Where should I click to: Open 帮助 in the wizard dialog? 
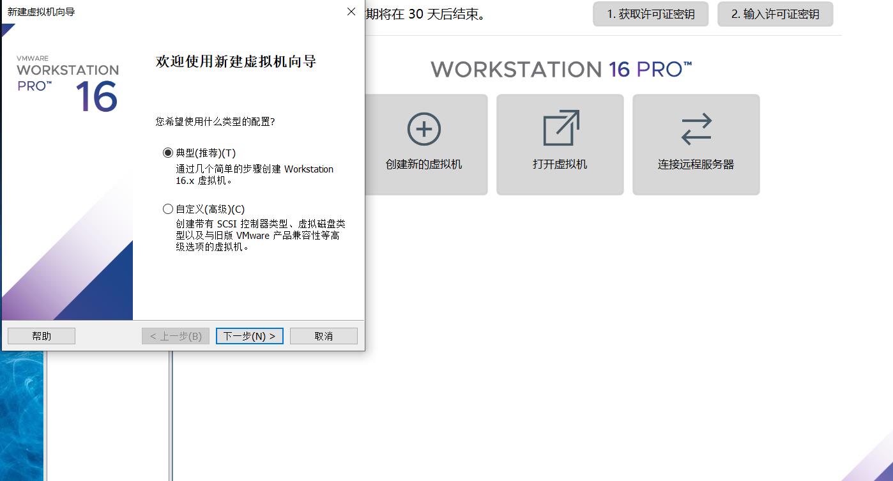[42, 336]
